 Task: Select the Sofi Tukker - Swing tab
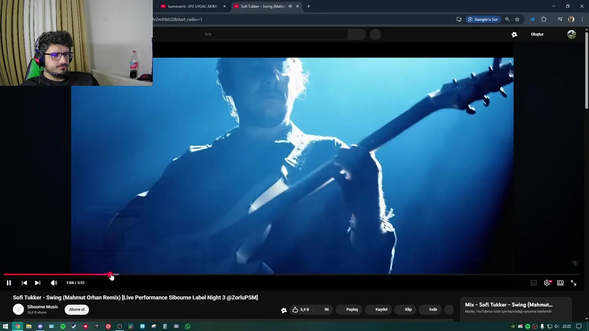(x=262, y=6)
